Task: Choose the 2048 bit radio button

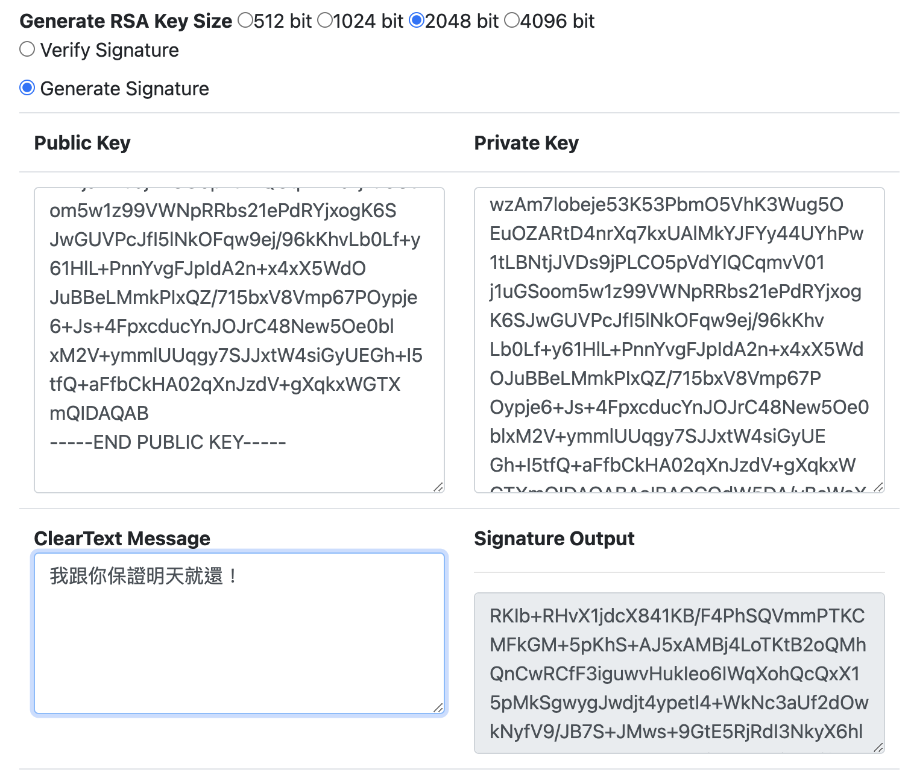Action: coord(417,21)
